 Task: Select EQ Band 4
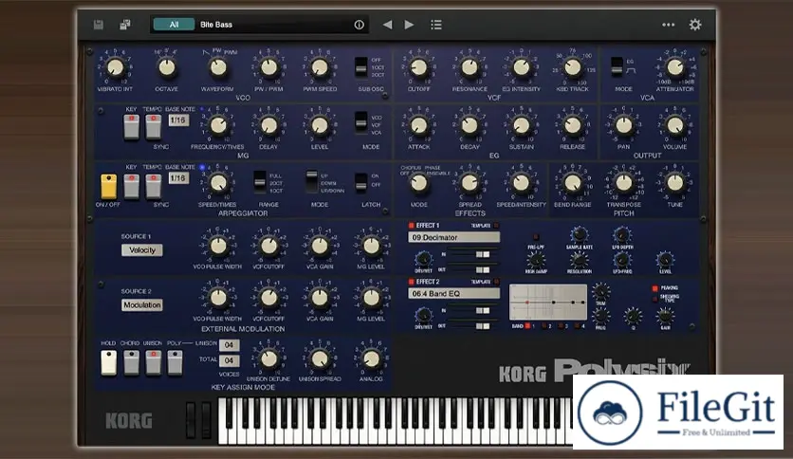point(578,326)
